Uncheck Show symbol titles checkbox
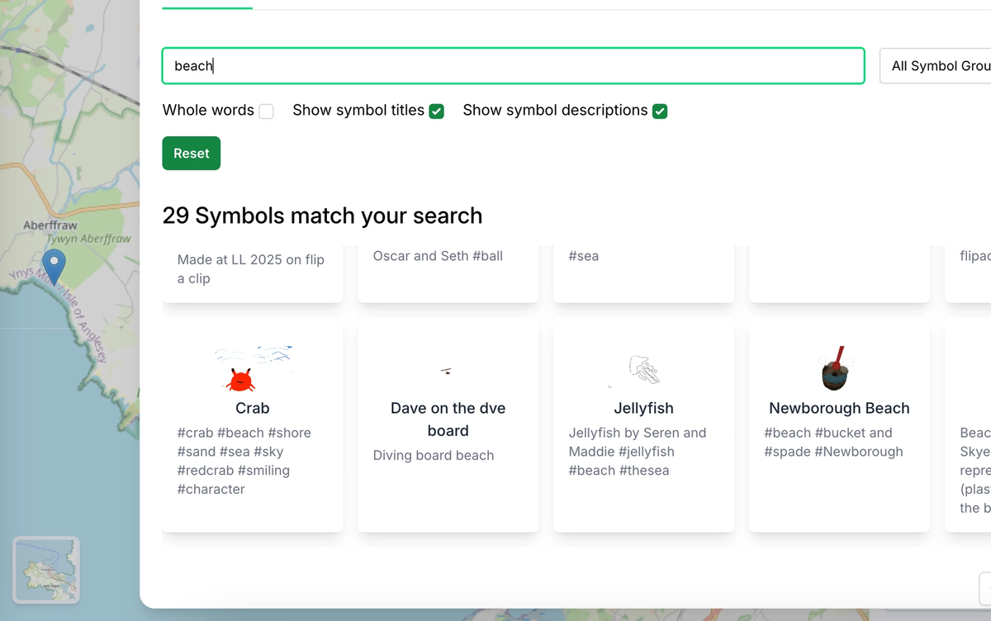The height and width of the screenshot is (621, 991). (x=437, y=111)
